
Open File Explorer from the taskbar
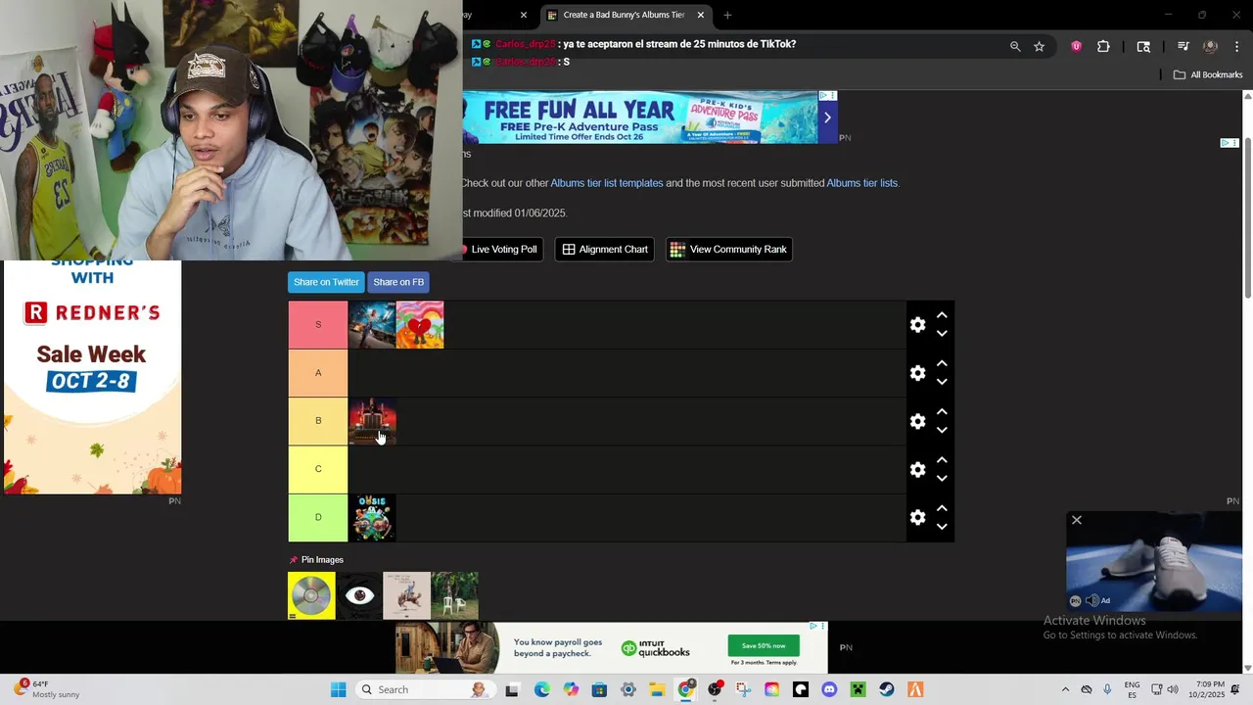point(657,689)
